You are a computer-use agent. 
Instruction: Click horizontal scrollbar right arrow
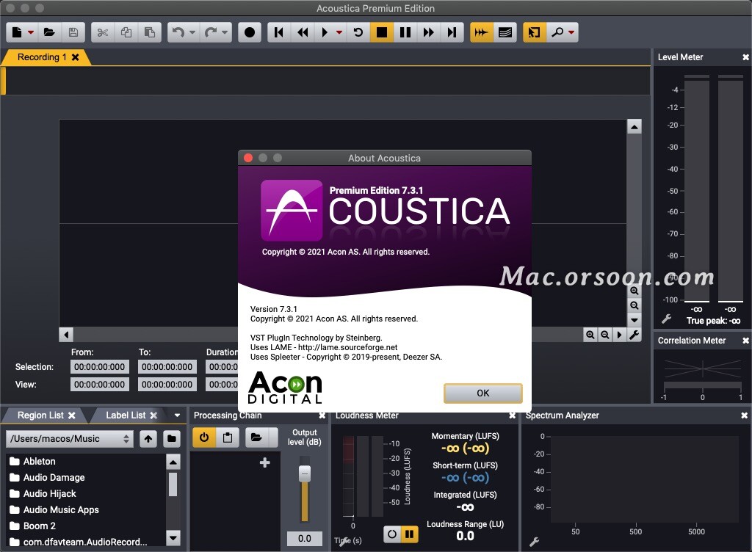point(619,335)
